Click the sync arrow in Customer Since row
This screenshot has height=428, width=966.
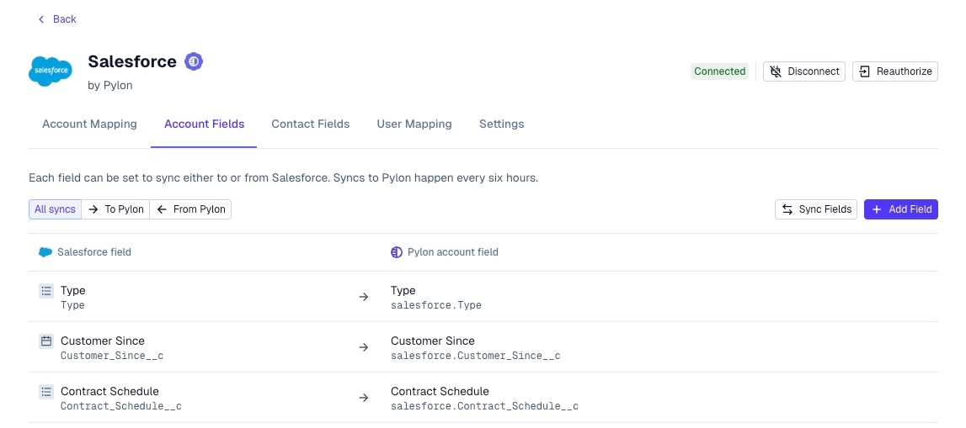tap(364, 348)
